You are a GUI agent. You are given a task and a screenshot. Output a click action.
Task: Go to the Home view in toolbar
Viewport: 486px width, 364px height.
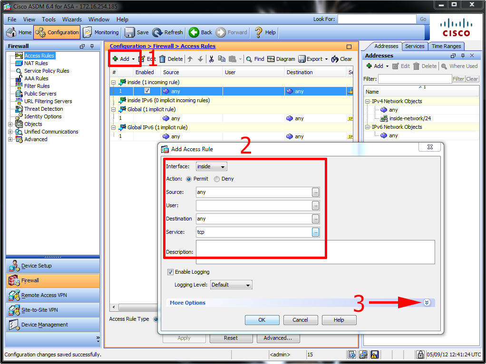tap(19, 32)
